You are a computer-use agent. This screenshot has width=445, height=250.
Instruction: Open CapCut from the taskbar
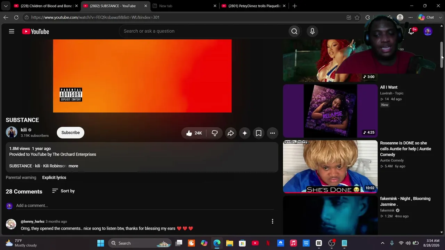tap(319, 243)
